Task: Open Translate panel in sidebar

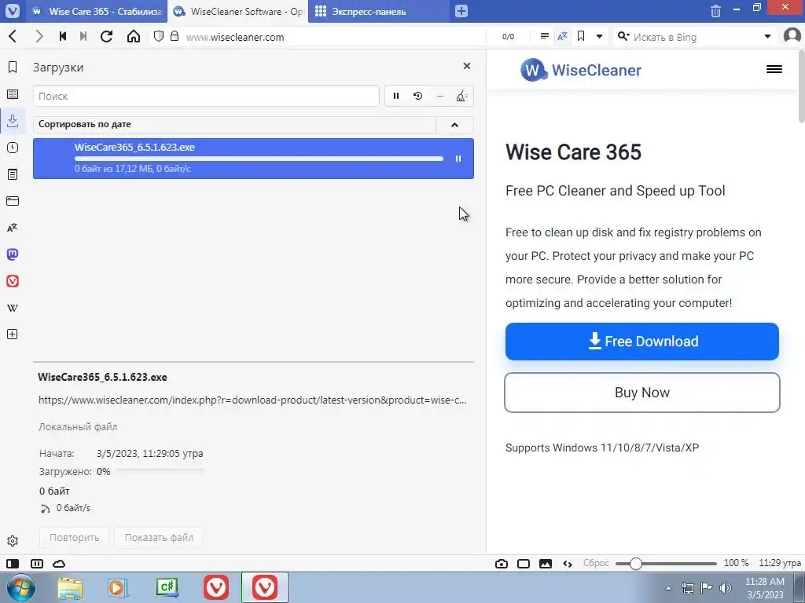Action: click(13, 228)
